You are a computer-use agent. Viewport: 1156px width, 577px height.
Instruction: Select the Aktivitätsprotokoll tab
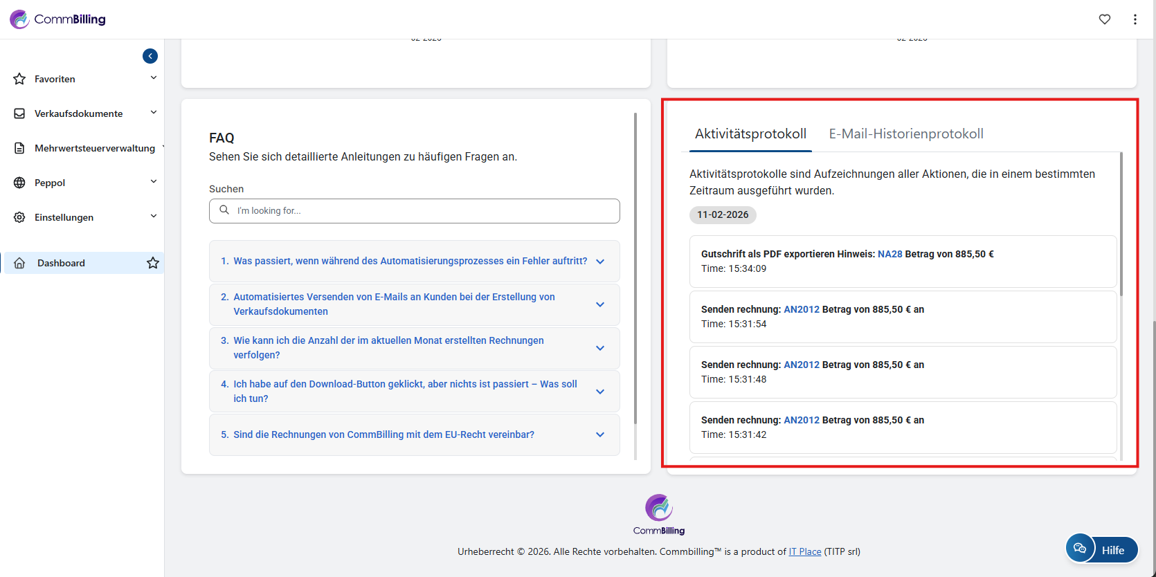[750, 134]
